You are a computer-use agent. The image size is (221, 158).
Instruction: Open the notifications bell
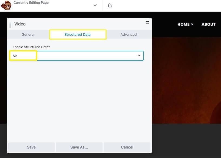point(110,6)
